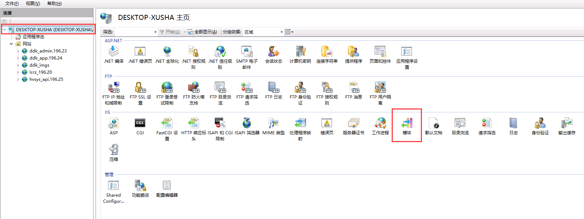Open FTP 日志 feature

tap(274, 91)
